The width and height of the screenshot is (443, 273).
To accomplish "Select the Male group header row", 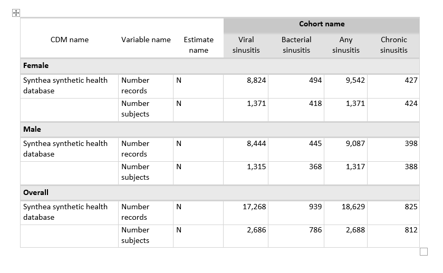I will pyautogui.click(x=219, y=129).
